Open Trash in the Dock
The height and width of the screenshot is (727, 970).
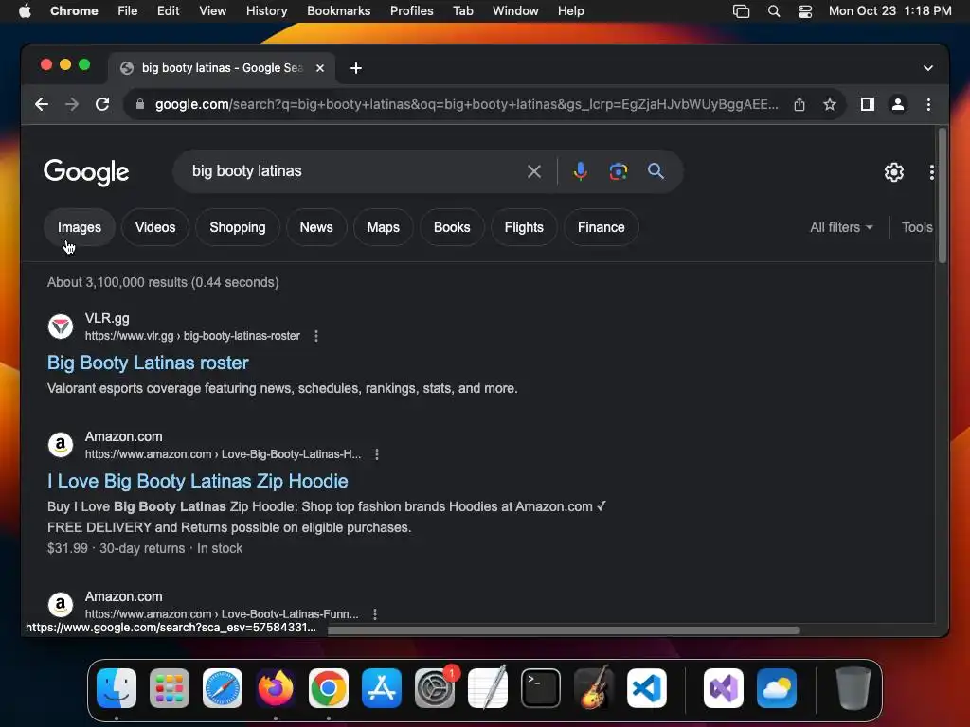(x=853, y=688)
